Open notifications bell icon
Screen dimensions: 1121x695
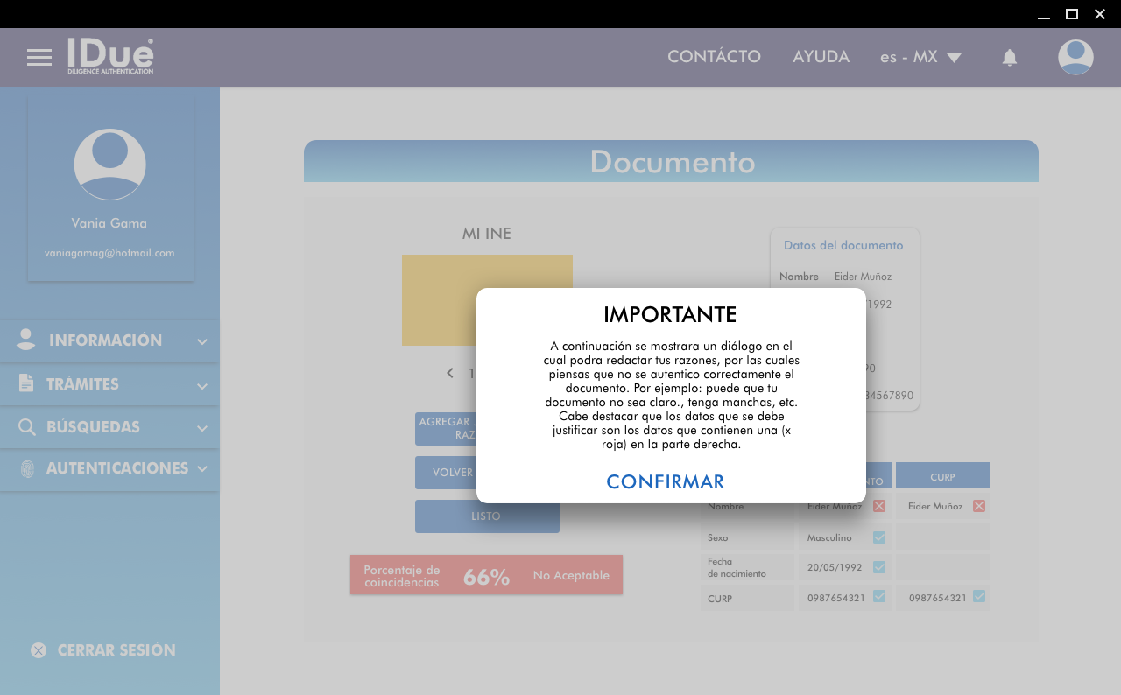click(1010, 58)
